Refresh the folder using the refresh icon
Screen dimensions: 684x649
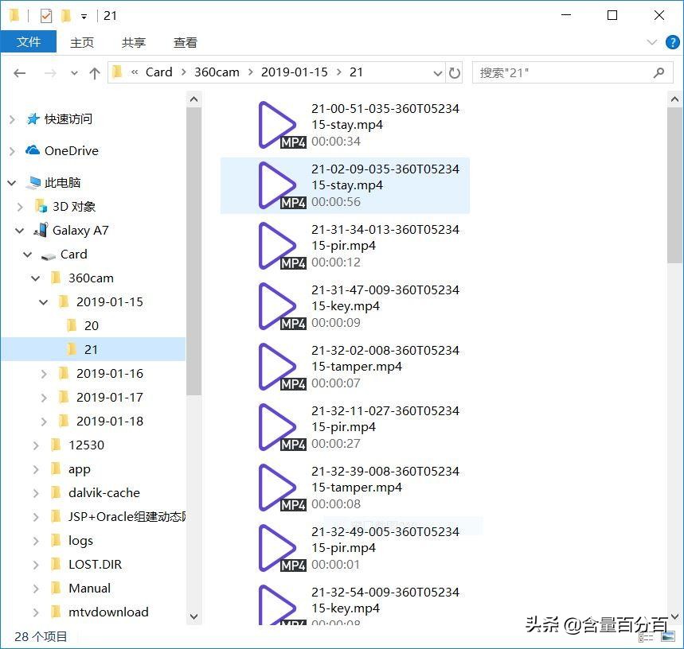(454, 72)
